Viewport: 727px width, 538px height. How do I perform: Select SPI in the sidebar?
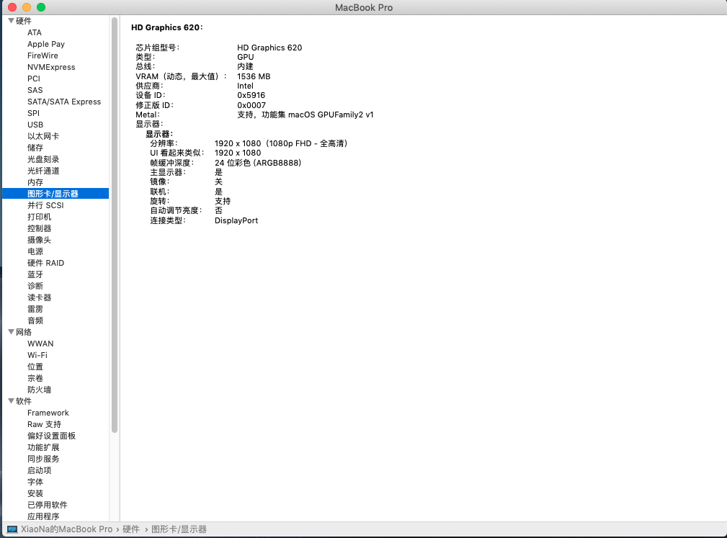click(33, 113)
